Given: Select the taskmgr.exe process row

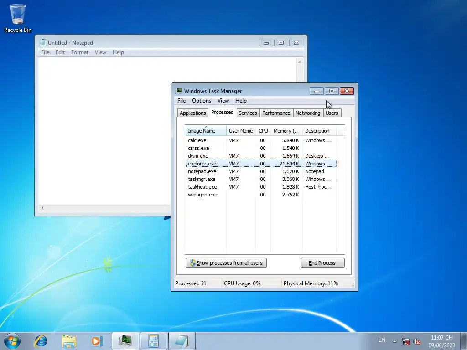Looking at the screenshot, I should pos(261,179).
